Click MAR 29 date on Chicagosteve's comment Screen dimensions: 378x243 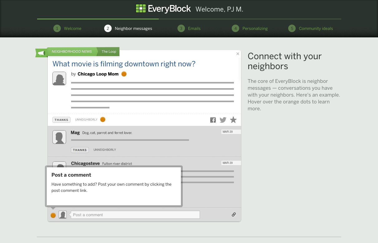point(231,163)
